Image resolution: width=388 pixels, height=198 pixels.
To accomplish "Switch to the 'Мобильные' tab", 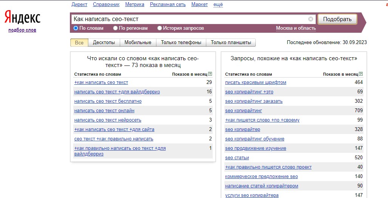I will point(138,43).
